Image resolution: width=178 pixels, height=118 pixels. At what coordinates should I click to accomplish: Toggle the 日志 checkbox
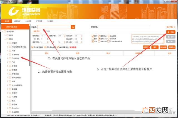[x=93, y=41]
